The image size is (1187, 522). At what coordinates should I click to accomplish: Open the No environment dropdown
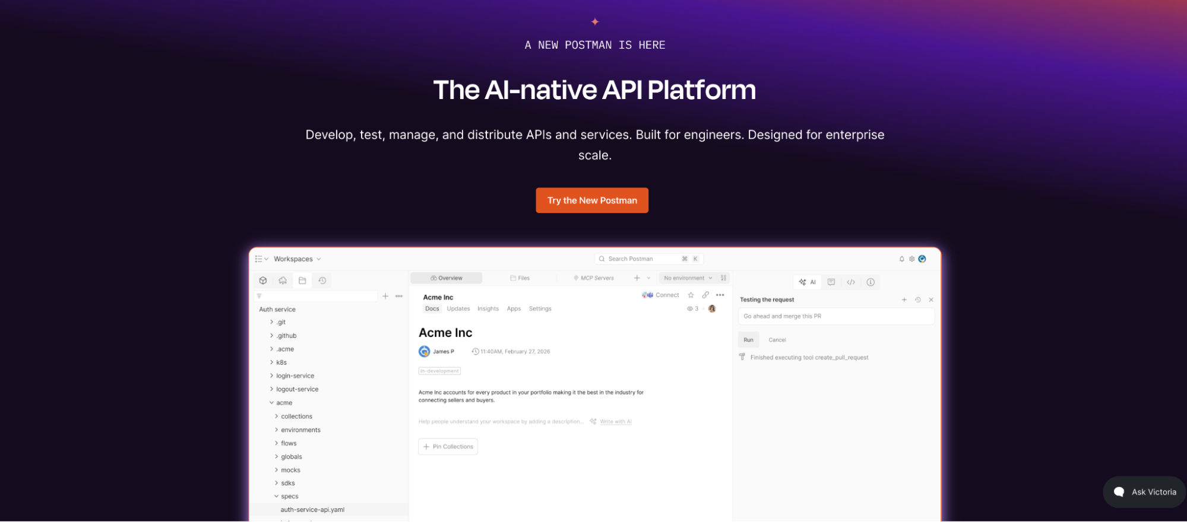pos(688,278)
